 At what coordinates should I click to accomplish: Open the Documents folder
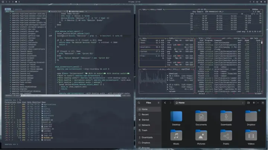201,119
